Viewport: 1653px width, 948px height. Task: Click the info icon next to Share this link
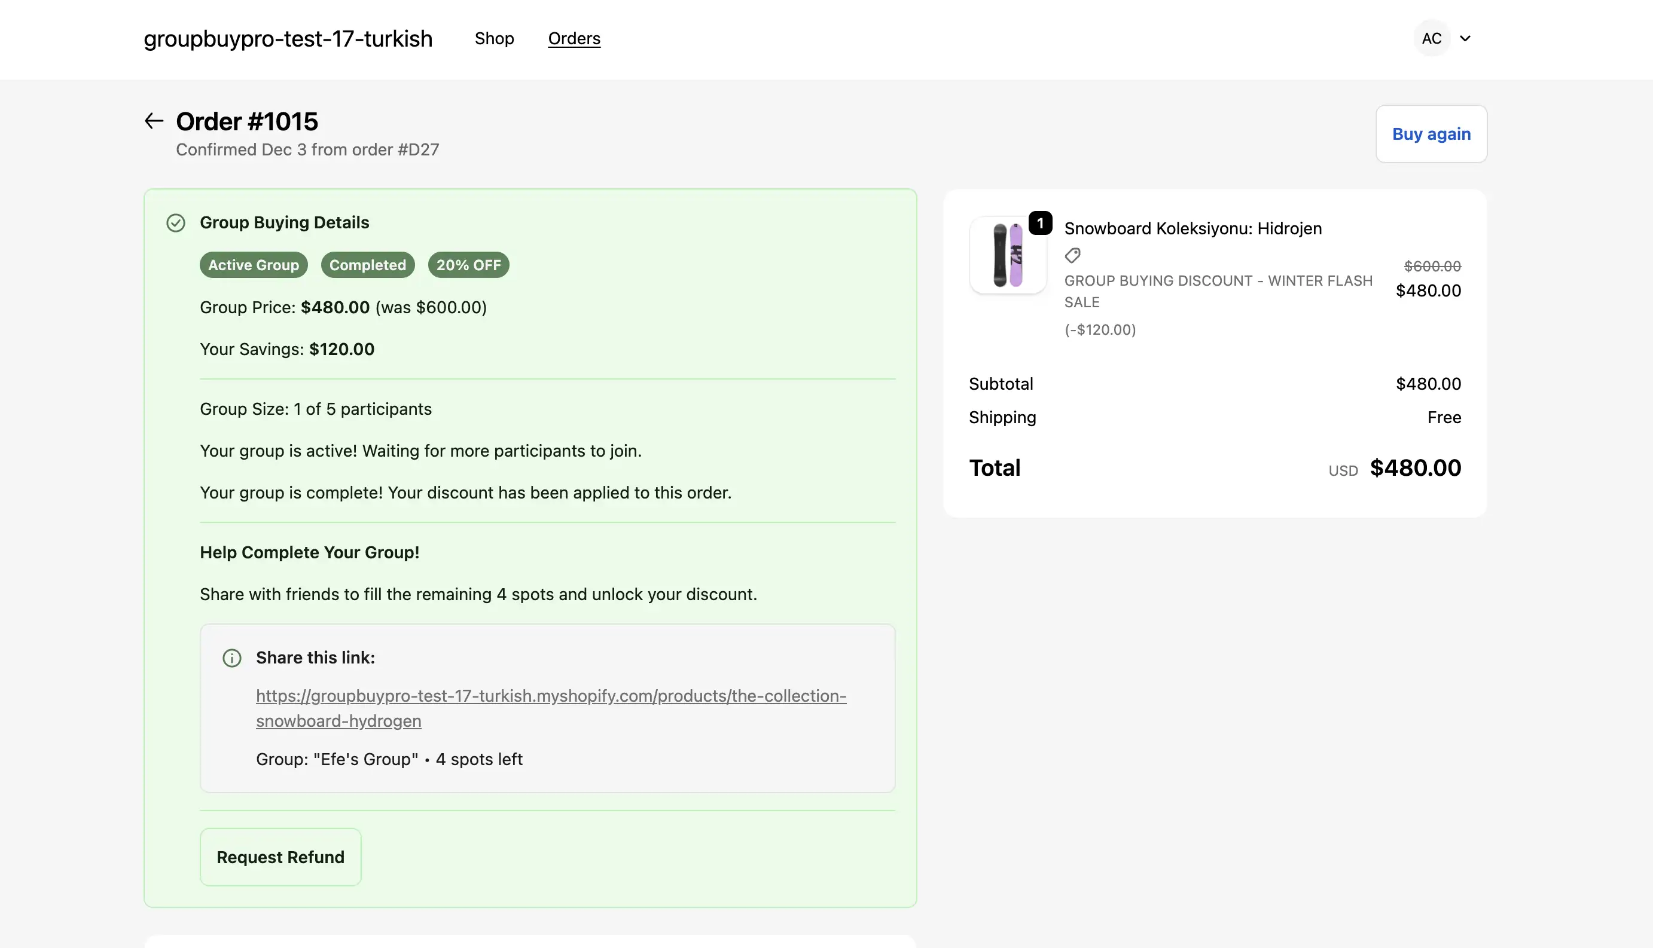pos(232,658)
